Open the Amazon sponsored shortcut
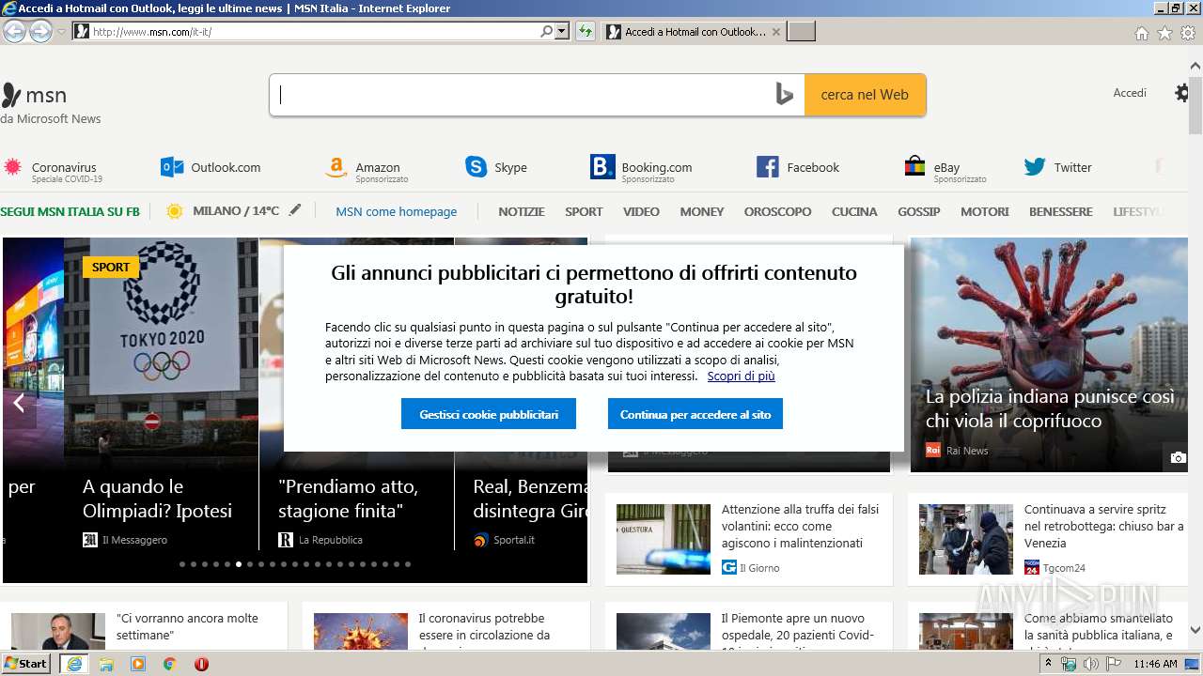The height and width of the screenshot is (676, 1203). coord(367,170)
